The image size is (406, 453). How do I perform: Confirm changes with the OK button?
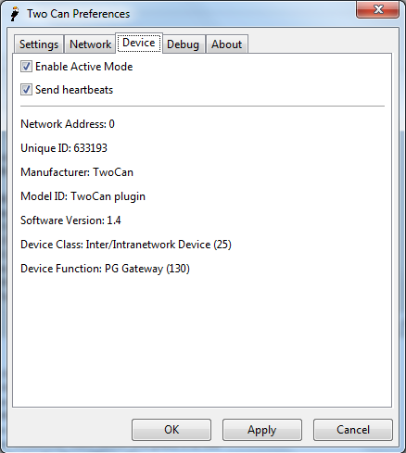pos(171,430)
